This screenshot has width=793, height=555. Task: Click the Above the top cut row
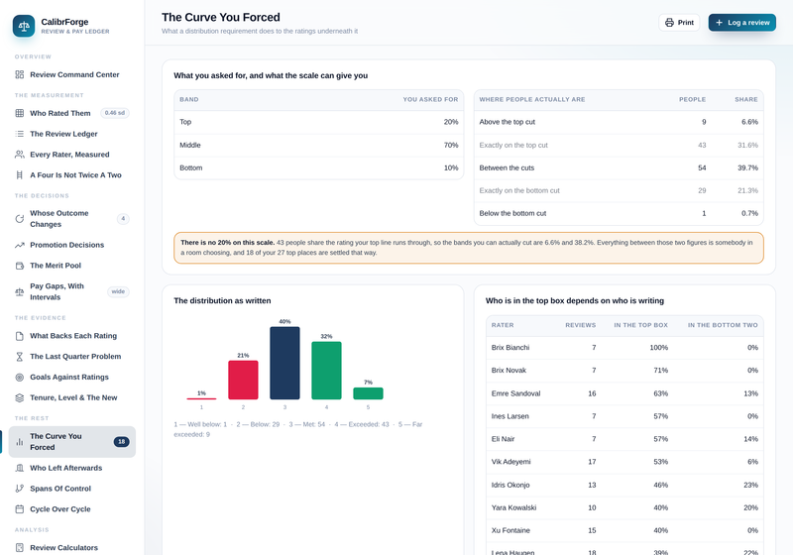coord(619,122)
